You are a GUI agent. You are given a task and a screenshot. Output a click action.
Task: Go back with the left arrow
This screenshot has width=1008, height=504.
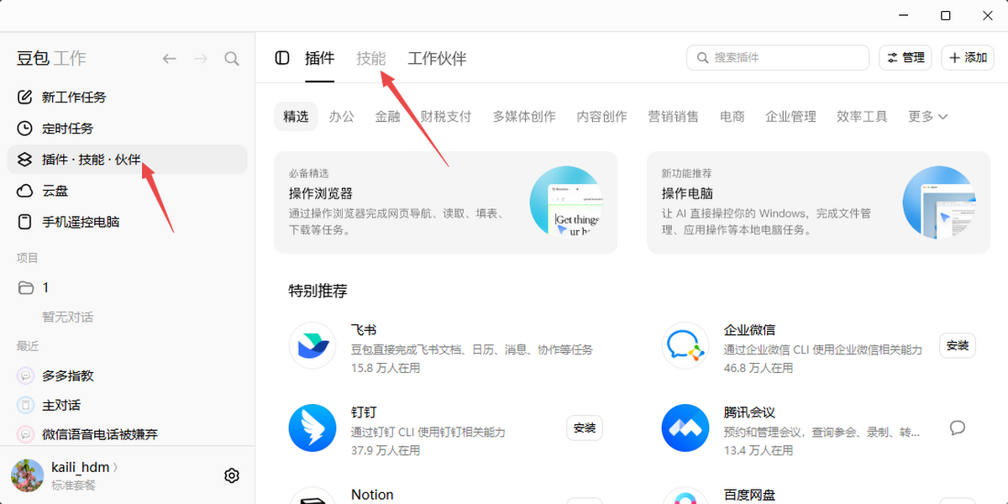click(170, 59)
